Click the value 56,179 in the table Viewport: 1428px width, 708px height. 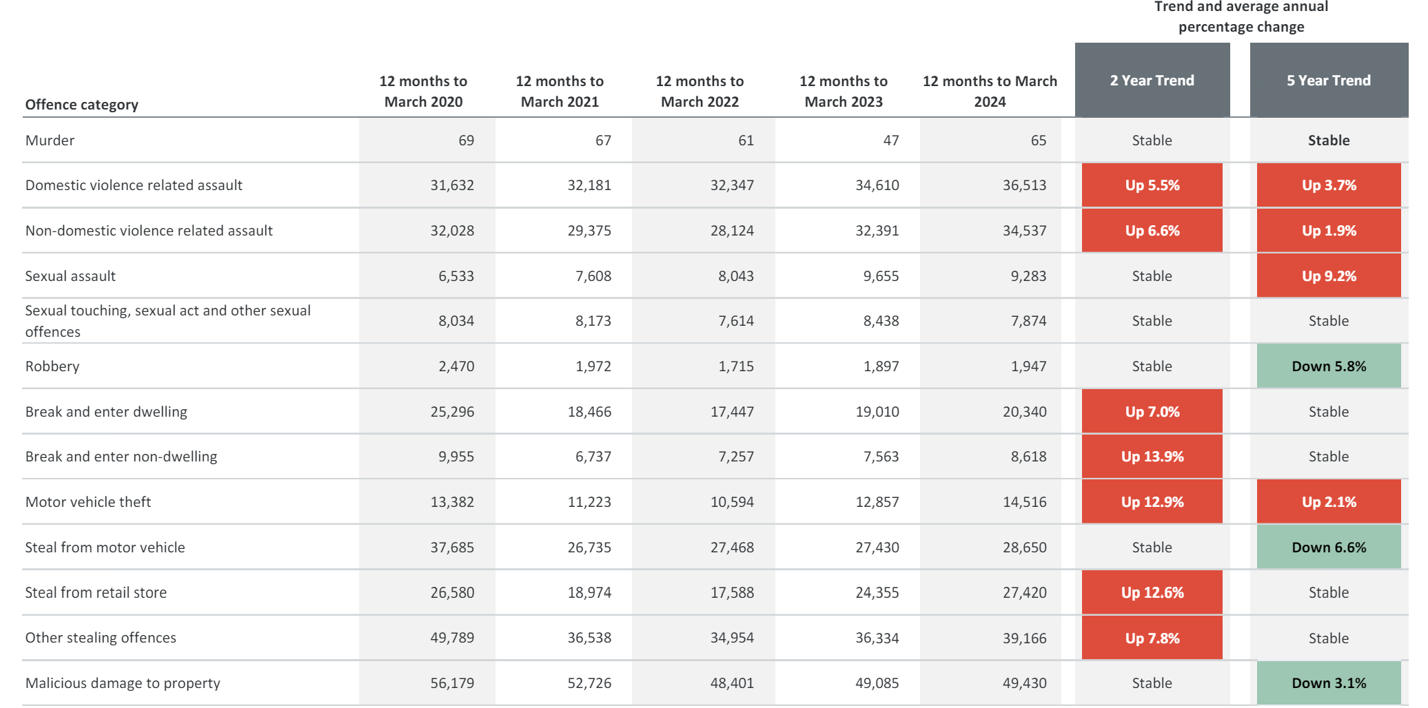click(x=452, y=683)
